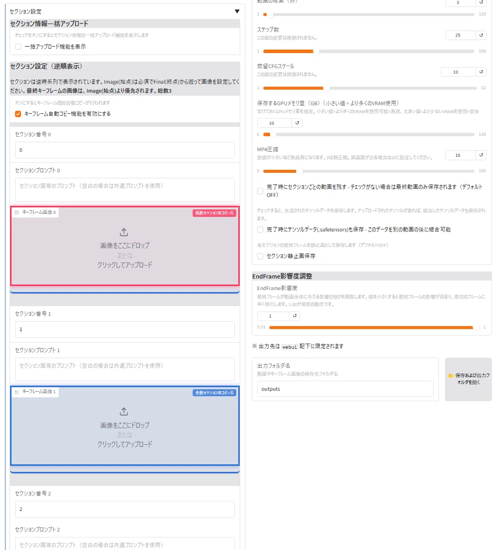Check the セクション静止画保存 option
The width and height of the screenshot is (495, 550).
coord(260,256)
